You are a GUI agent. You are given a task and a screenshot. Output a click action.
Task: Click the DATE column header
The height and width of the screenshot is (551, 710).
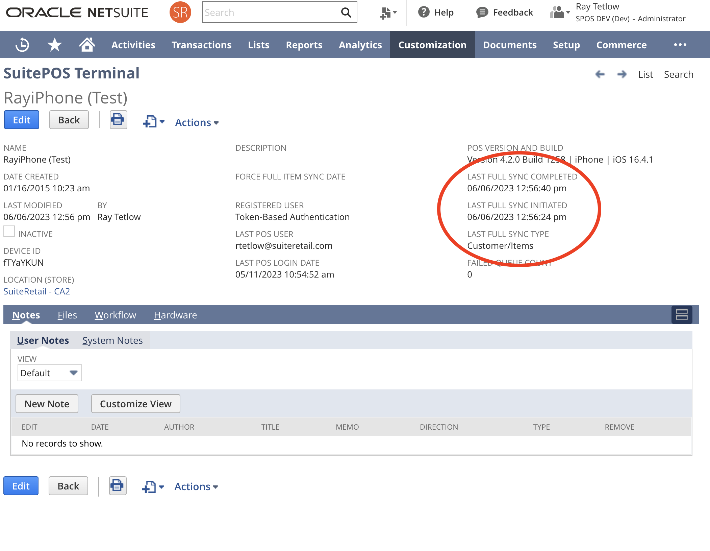100,427
